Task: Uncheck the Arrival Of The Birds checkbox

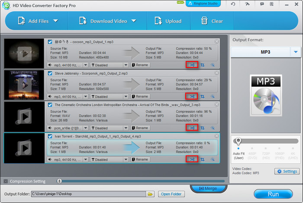Action: (50, 105)
